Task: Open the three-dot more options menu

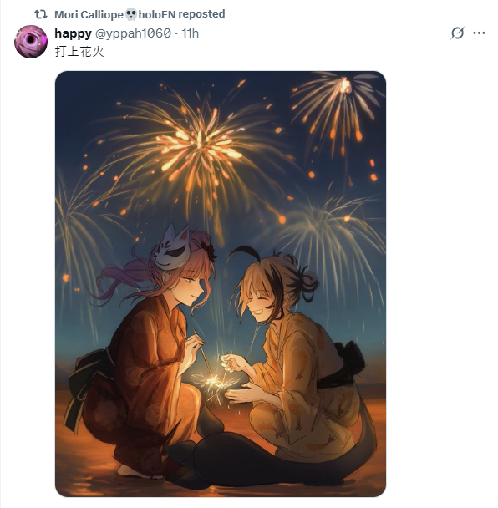Action: point(479,33)
